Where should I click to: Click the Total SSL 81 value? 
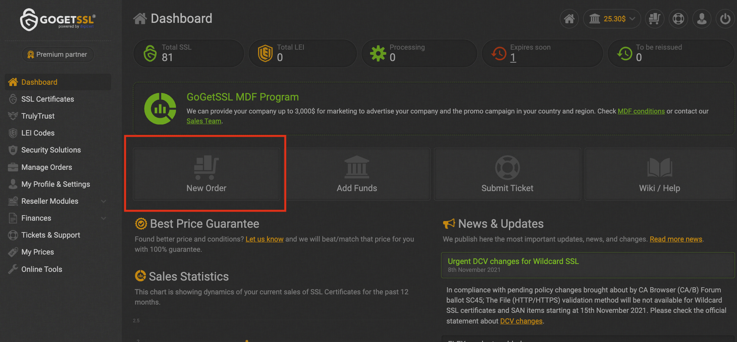click(167, 58)
